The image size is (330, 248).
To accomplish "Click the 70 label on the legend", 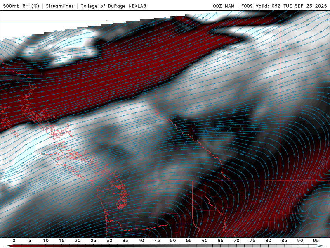I will pyautogui.click(x=236, y=241).
